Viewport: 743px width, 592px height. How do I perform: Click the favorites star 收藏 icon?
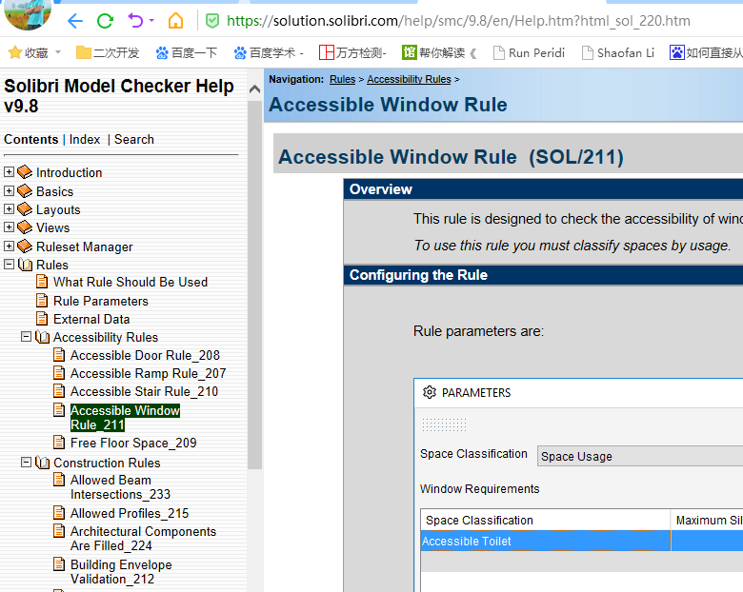click(14, 52)
